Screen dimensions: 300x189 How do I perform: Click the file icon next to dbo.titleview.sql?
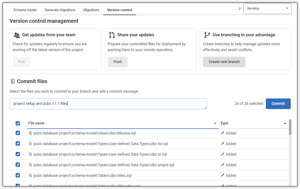tap(30, 133)
